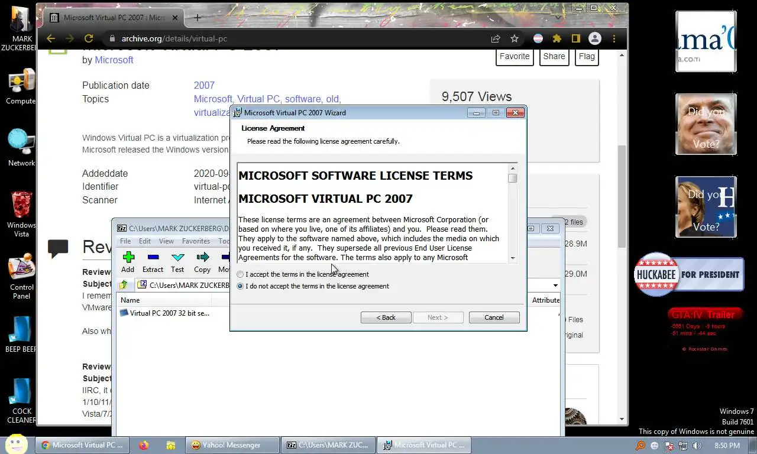Bookmark the page with the star icon
The height and width of the screenshot is (454, 757).
tap(515, 38)
